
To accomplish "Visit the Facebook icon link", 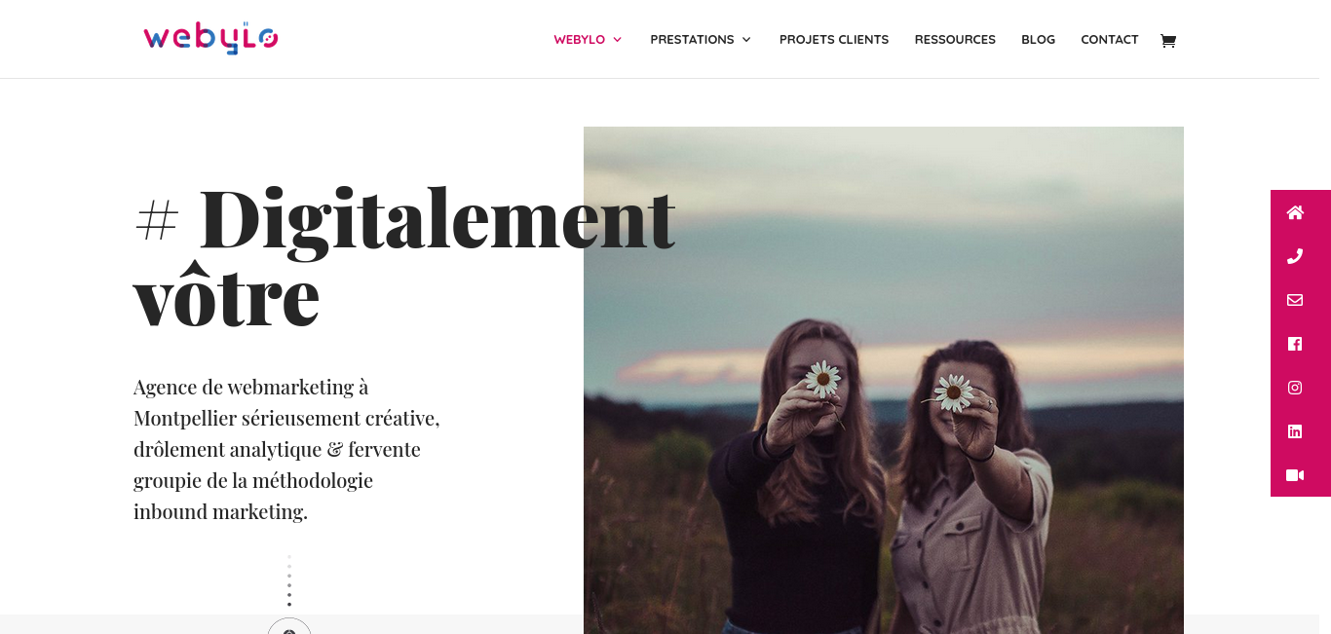I will pyautogui.click(x=1295, y=344).
